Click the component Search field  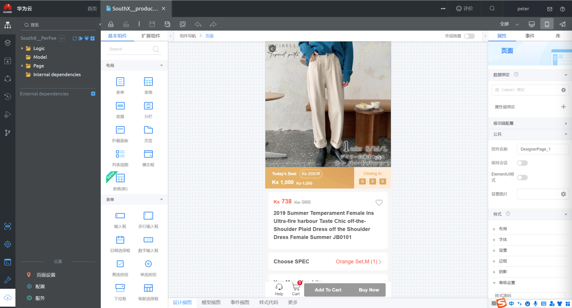[134, 49]
